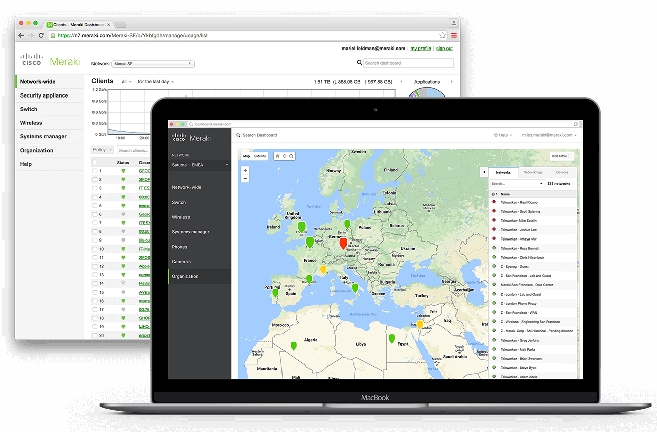Image resolution: width=657 pixels, height=432 pixels.
Task: Zoom out on the map
Action: click(245, 178)
